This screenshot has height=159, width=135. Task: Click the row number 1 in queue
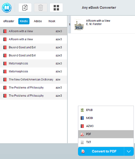[x=70, y=25]
